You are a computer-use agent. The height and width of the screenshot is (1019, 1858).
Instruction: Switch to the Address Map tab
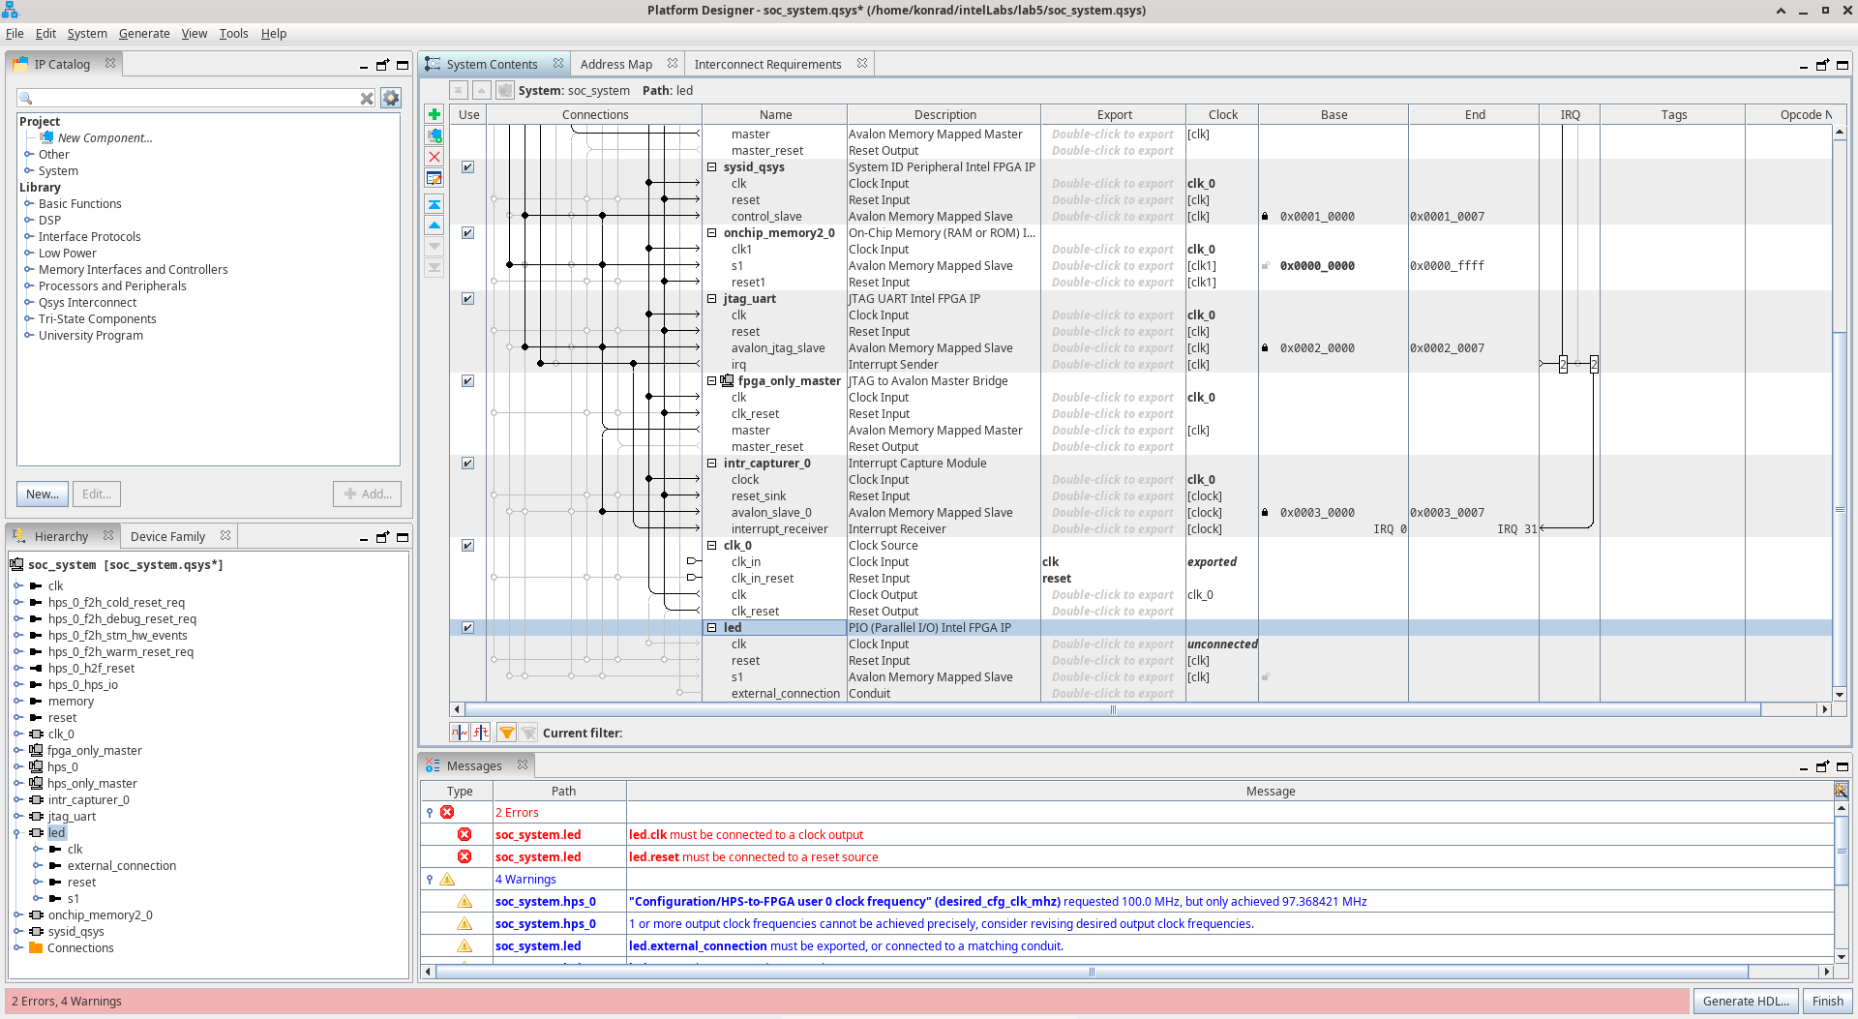[x=616, y=65]
